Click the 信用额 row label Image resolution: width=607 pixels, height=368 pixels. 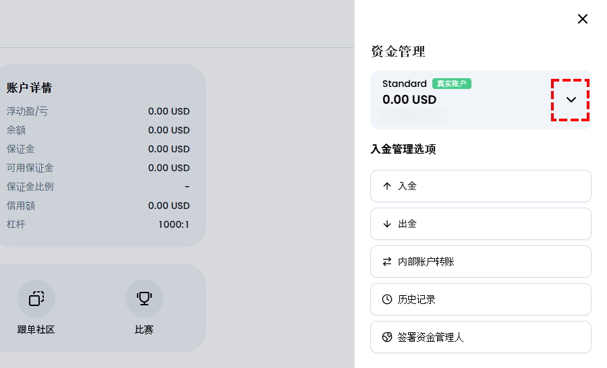pyautogui.click(x=20, y=206)
